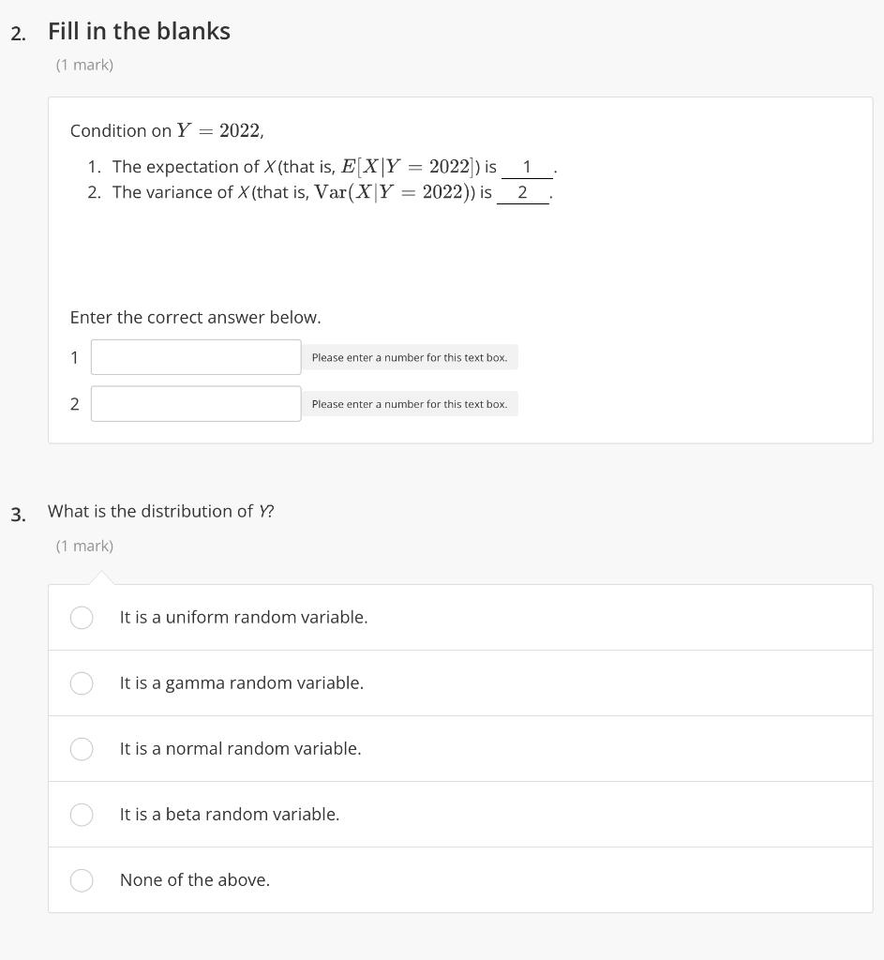884x960 pixels.
Task: Click the first number-required hint next to box 1
Action: 410,357
